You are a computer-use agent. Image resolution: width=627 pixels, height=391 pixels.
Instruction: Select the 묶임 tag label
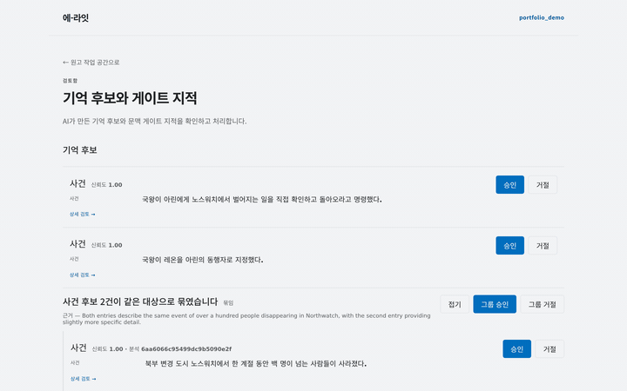228,303
